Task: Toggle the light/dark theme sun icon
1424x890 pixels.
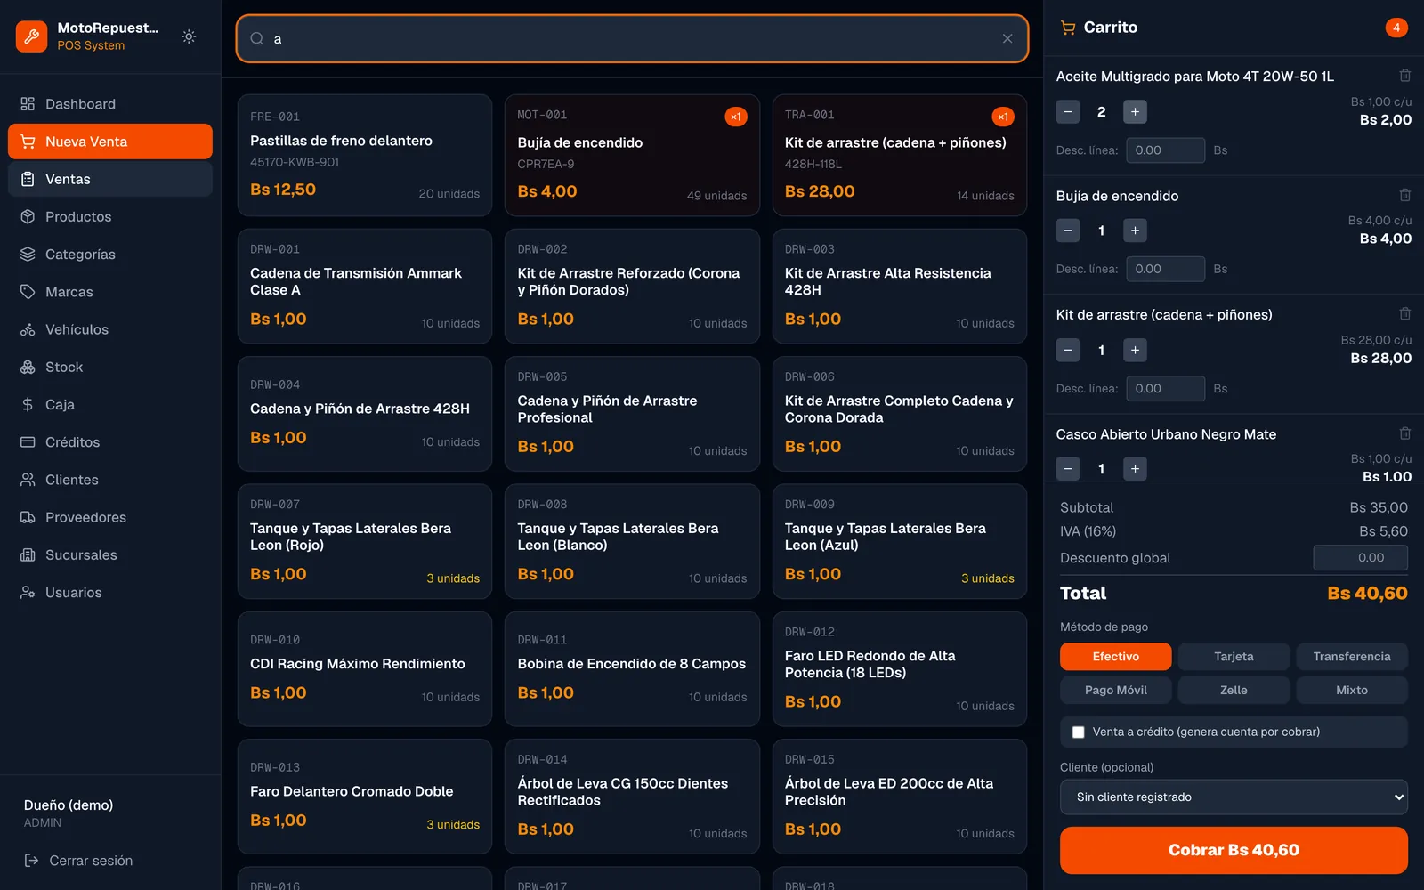Action: click(189, 36)
